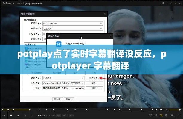The image size is (183, 119).
Task: Click the Stop playback button
Action: coord(11,115)
